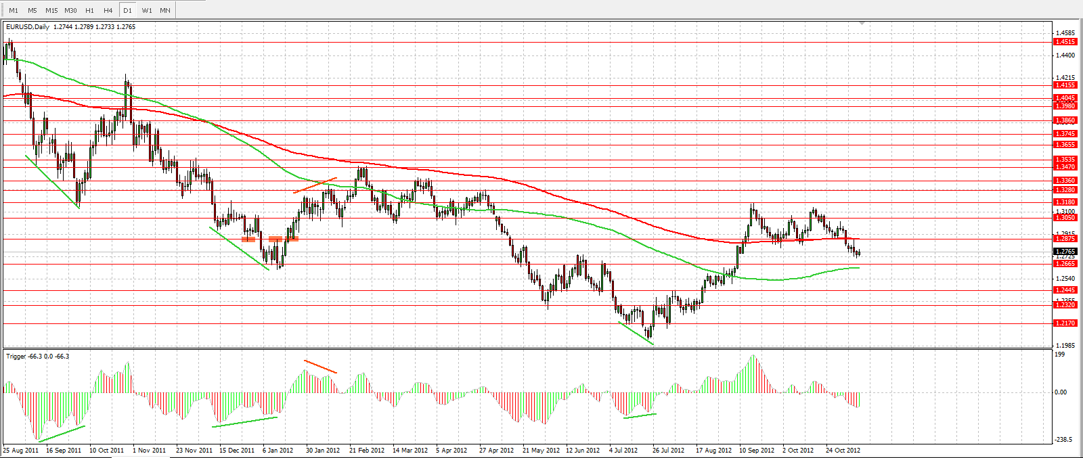1083x458 pixels.
Task: Click the 26 Jul 2012 date label
Action: click(x=669, y=450)
